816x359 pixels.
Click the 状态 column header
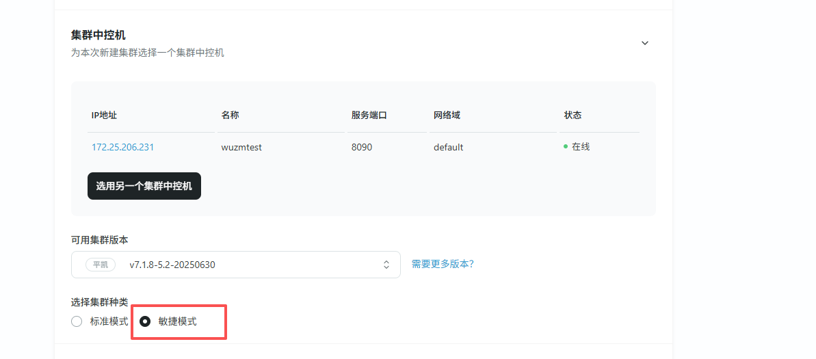(572, 115)
